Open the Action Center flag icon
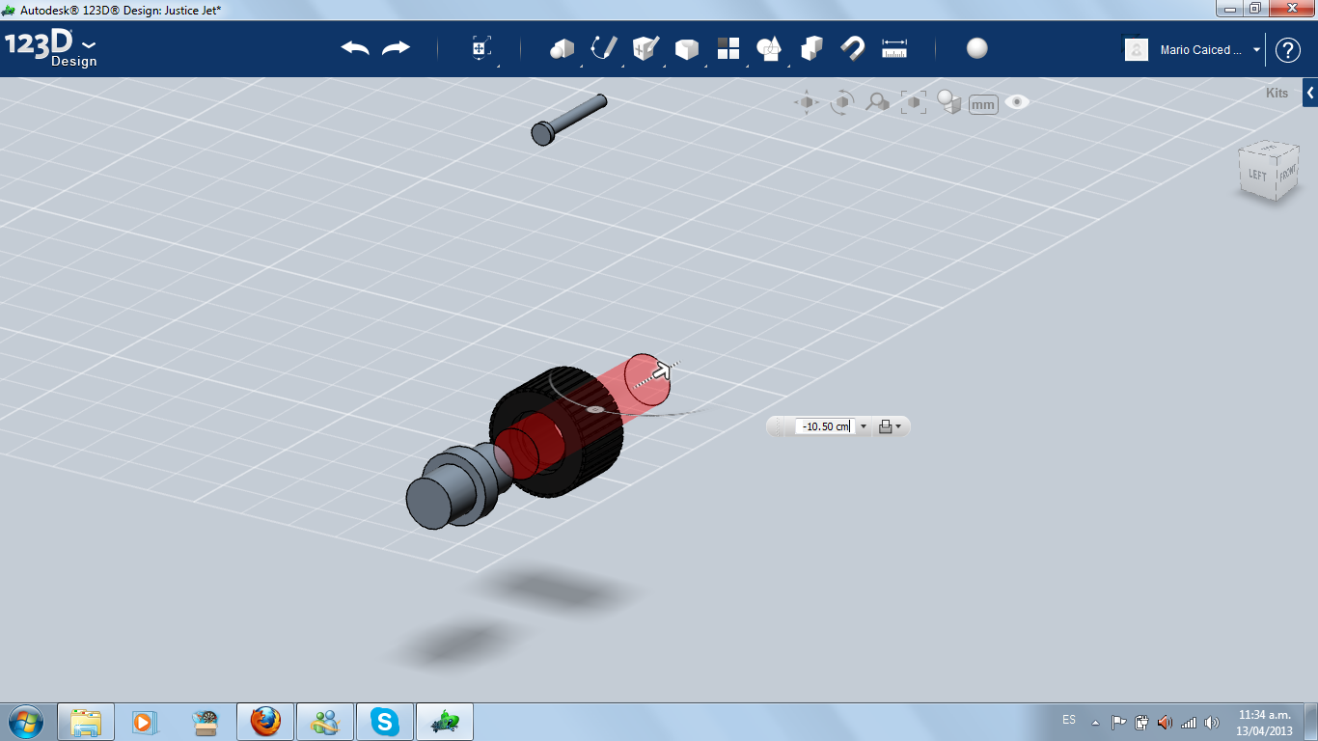 1119,722
